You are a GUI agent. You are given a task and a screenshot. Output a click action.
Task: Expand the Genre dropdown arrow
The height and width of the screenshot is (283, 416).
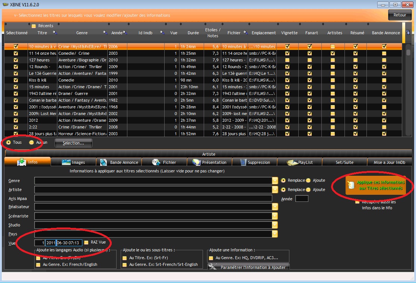point(275,181)
